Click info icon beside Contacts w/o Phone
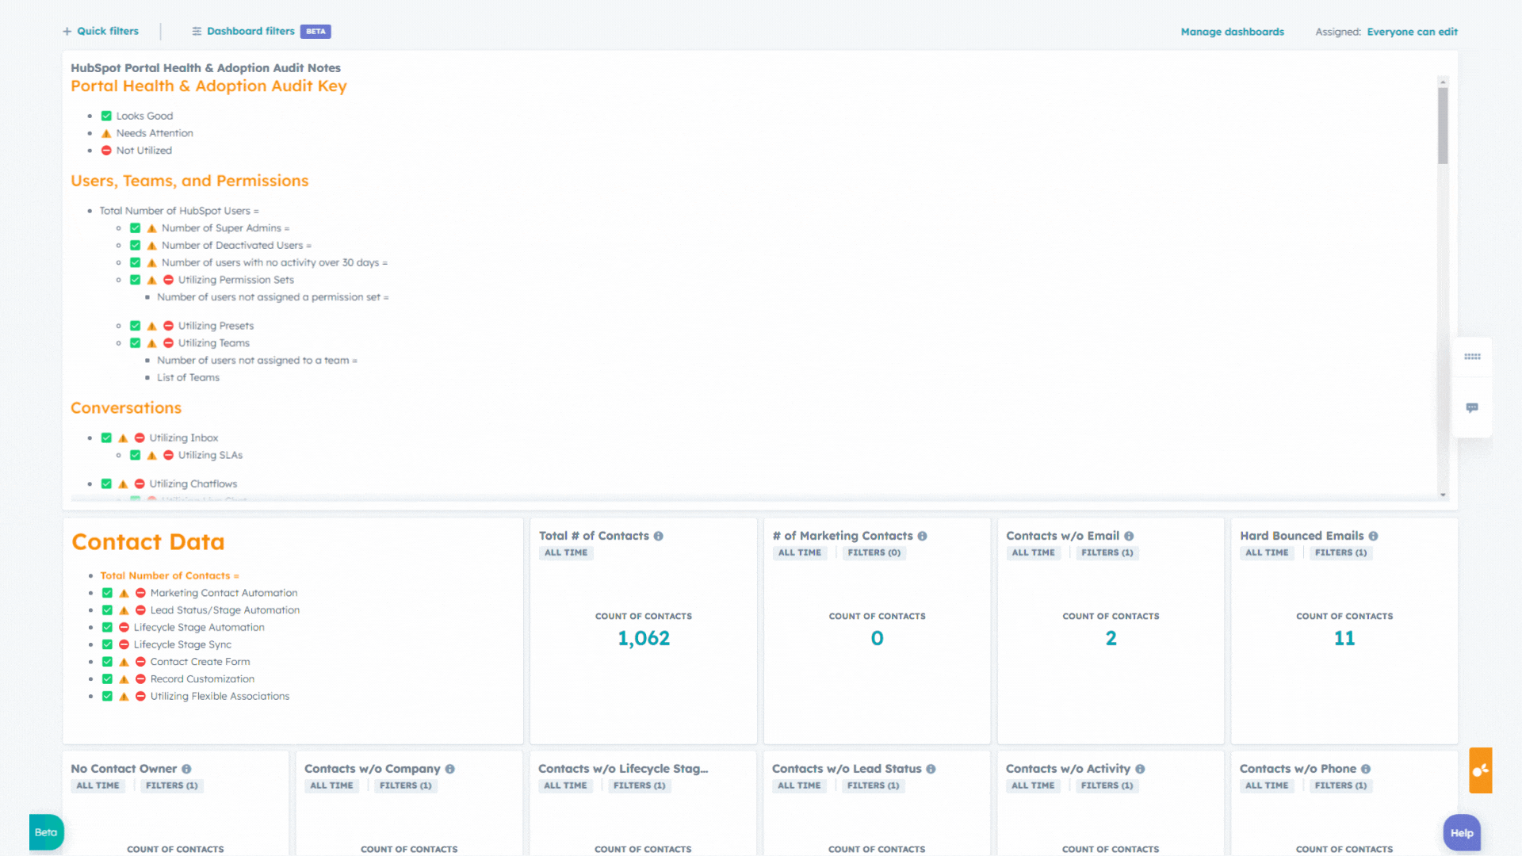Image resolution: width=1522 pixels, height=856 pixels. pyautogui.click(x=1366, y=770)
